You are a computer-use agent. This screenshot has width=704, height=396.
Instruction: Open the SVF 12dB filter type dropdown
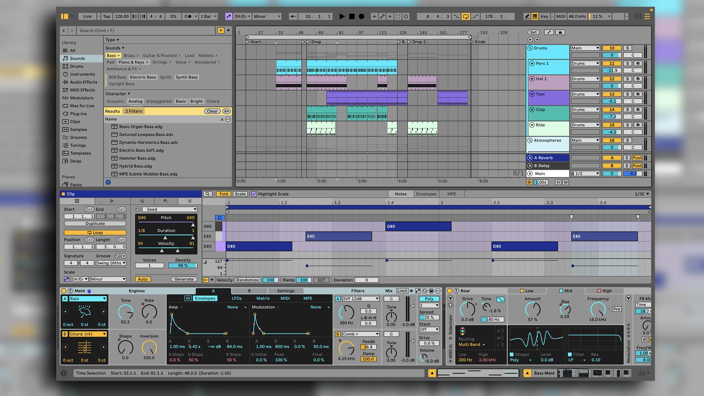click(361, 299)
